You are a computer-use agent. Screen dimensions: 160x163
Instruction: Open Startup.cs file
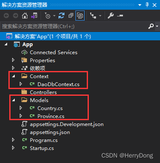42,148
